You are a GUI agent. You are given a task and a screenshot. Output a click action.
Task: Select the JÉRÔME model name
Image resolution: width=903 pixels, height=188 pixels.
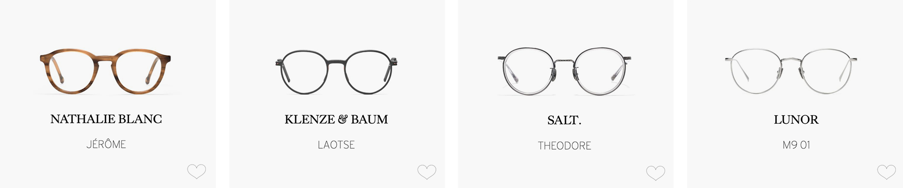tap(106, 144)
